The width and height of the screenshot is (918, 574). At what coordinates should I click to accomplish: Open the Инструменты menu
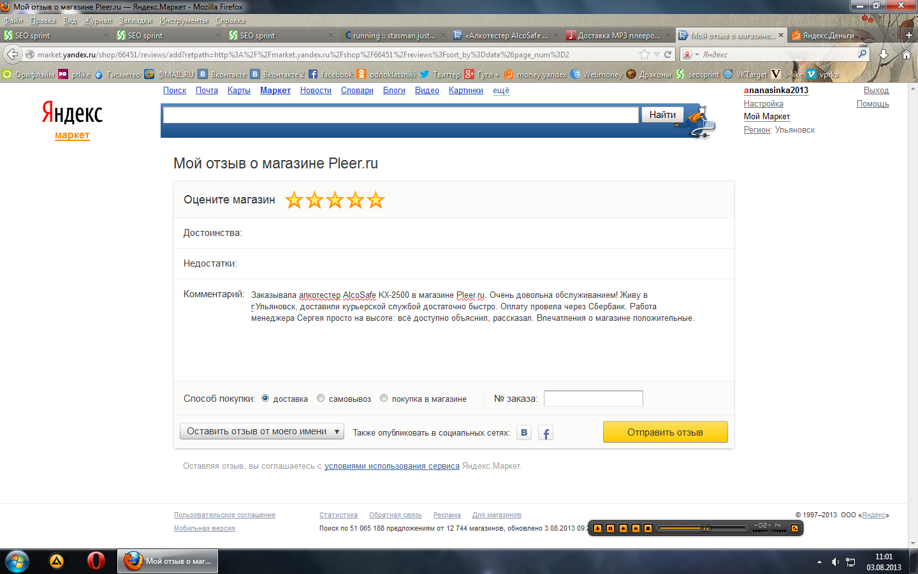tap(184, 20)
